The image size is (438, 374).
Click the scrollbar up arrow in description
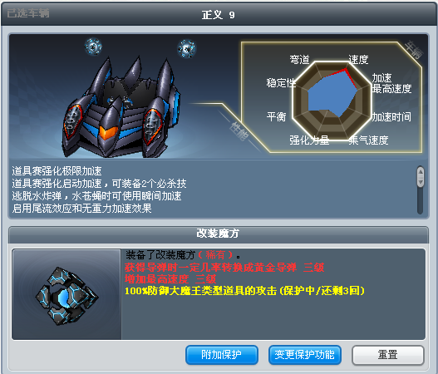coord(421,172)
